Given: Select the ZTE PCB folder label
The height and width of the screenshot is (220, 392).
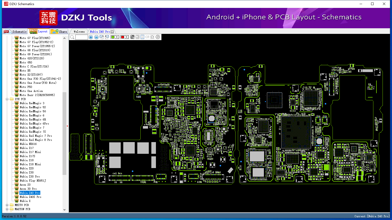Looking at the screenshot, I should point(20,99).
